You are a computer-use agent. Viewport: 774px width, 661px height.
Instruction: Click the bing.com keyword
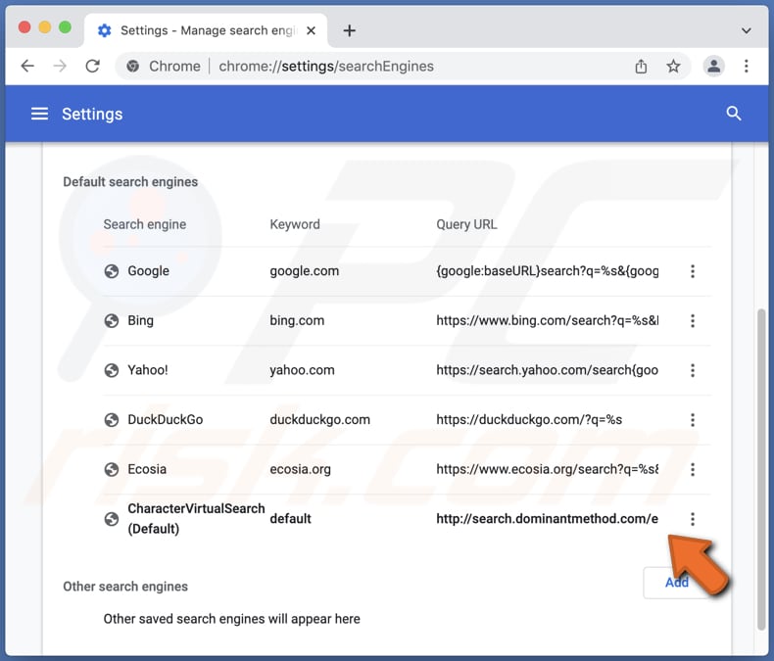click(297, 320)
